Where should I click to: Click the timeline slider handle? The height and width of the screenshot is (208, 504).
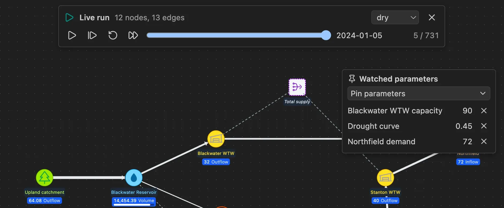tap(326, 35)
